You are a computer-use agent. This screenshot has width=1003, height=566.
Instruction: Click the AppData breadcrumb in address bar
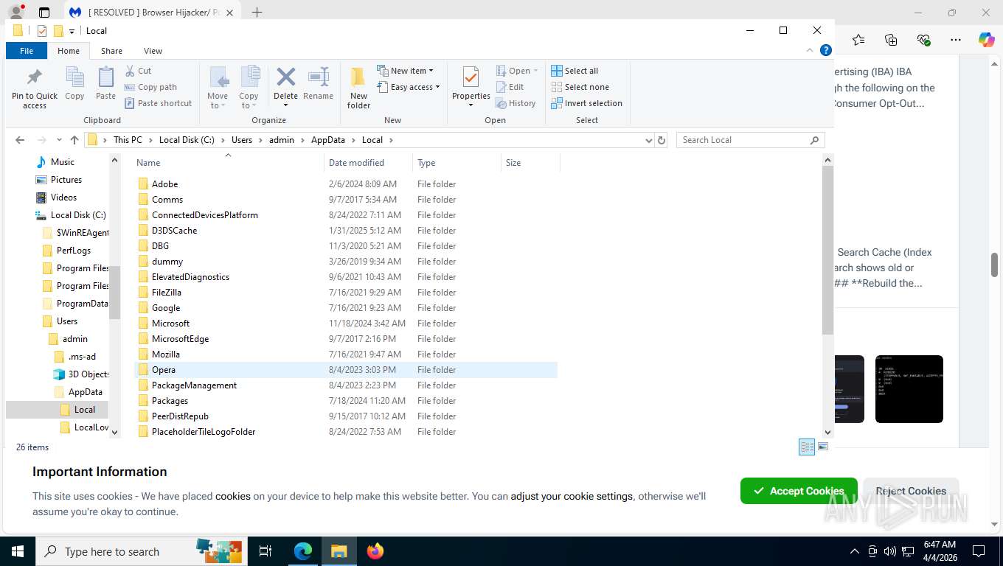(x=328, y=140)
